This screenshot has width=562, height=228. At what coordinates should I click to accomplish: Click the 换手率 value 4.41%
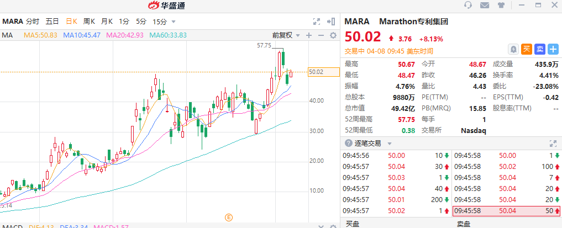click(548, 75)
